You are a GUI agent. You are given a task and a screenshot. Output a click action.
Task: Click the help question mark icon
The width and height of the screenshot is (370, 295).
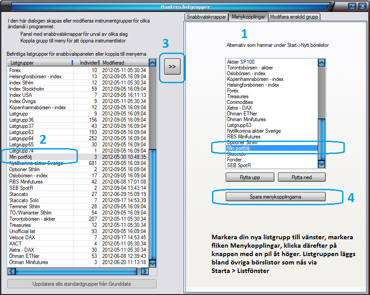pos(352,7)
